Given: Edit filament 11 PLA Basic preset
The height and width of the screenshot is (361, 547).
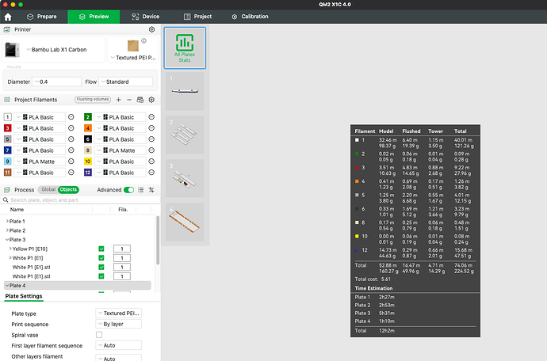Looking at the screenshot, I should [x=71, y=173].
